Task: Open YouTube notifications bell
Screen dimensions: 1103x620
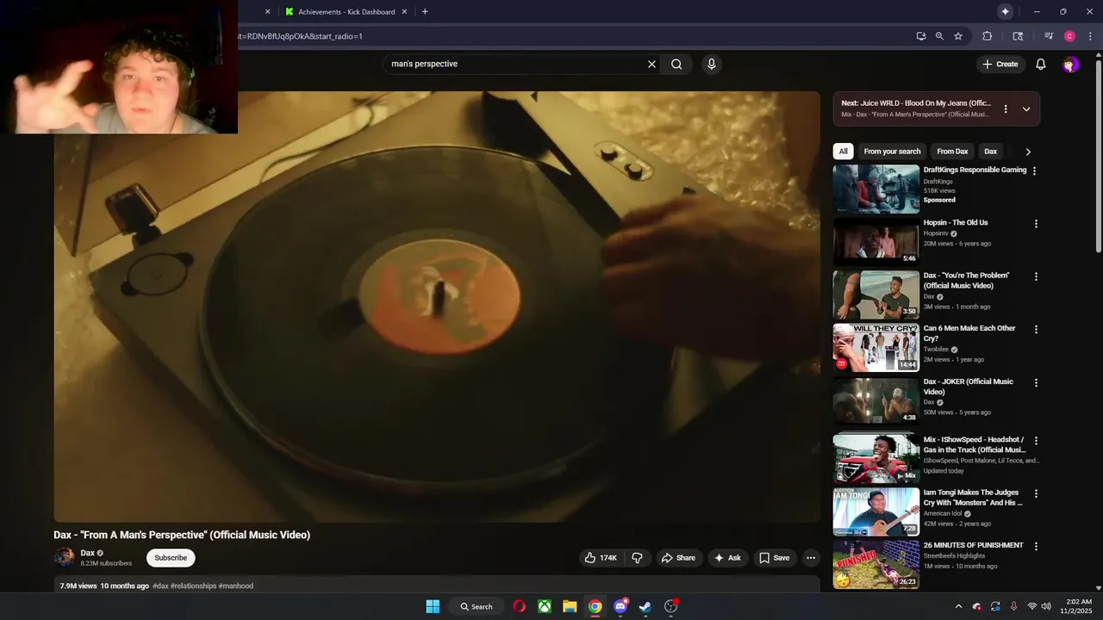Action: pos(1040,64)
